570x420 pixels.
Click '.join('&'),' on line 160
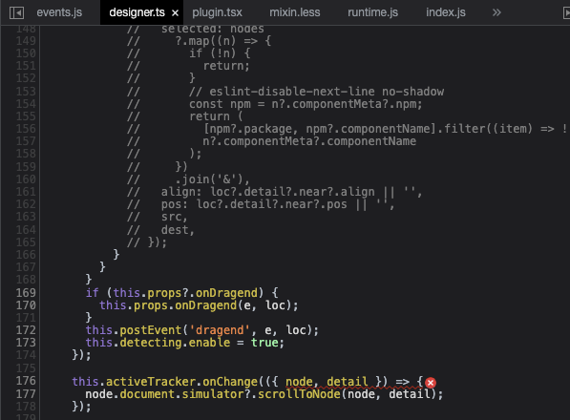coord(213,179)
